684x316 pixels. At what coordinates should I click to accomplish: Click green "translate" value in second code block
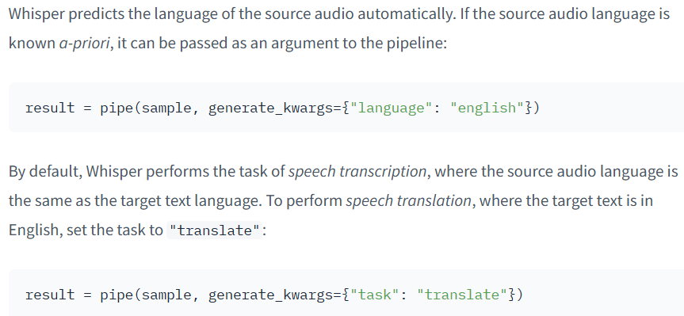pyautogui.click(x=462, y=295)
